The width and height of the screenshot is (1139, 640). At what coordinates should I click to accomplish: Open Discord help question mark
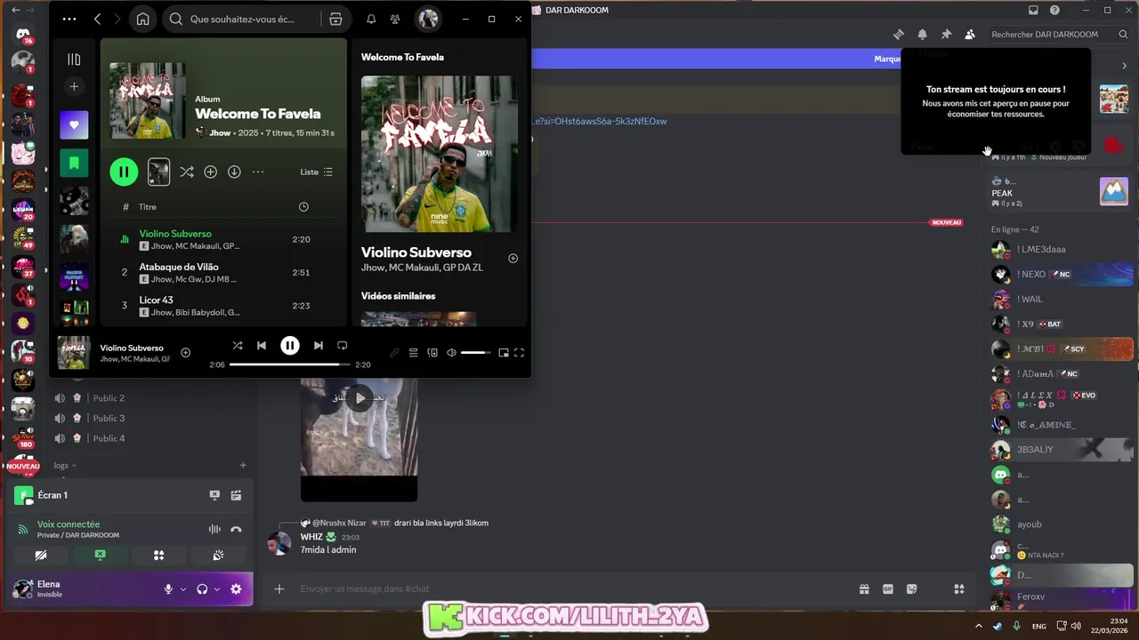[1054, 10]
